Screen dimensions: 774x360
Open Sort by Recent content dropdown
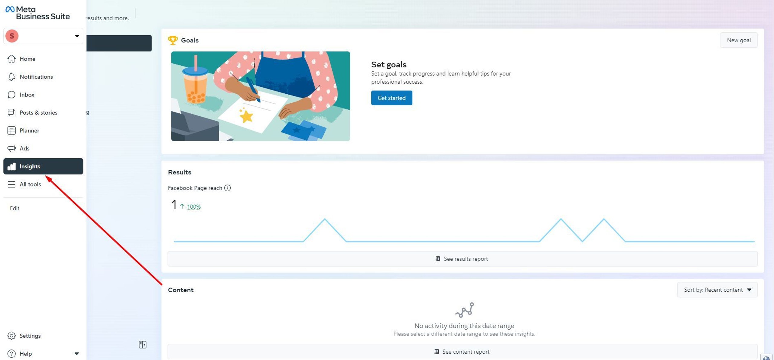717,290
